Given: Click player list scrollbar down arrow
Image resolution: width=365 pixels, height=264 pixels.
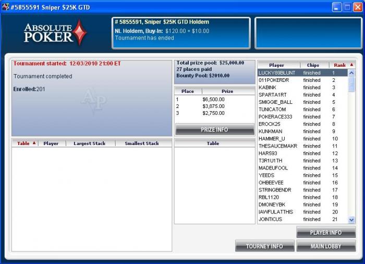Looking at the screenshot, I should pyautogui.click(x=351, y=219).
